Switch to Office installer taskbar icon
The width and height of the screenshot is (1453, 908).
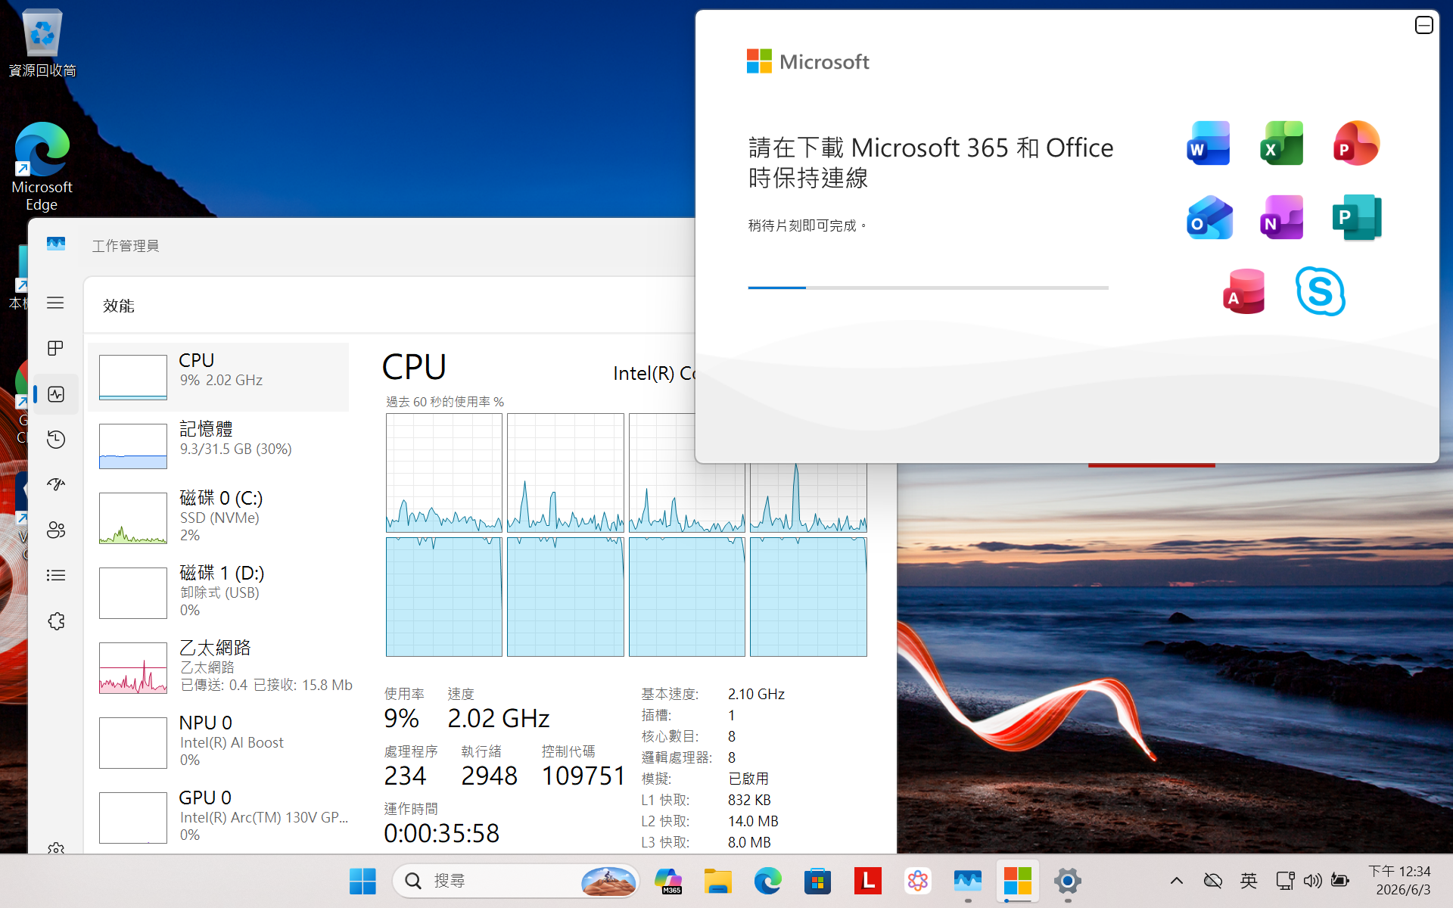(x=1017, y=881)
